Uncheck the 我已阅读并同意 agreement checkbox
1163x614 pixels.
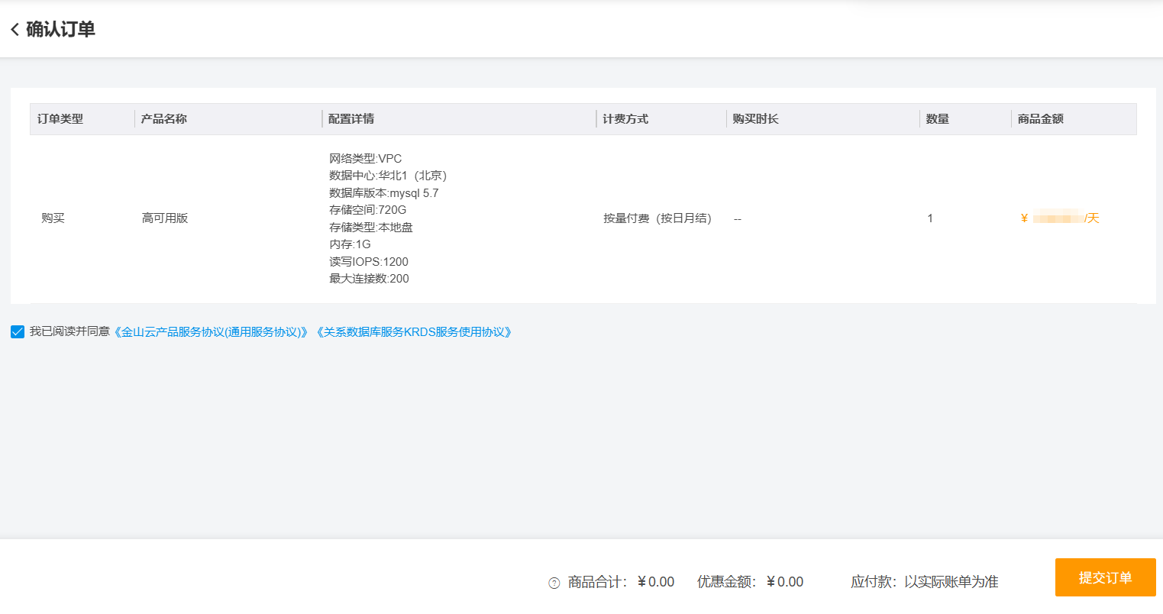pos(18,332)
